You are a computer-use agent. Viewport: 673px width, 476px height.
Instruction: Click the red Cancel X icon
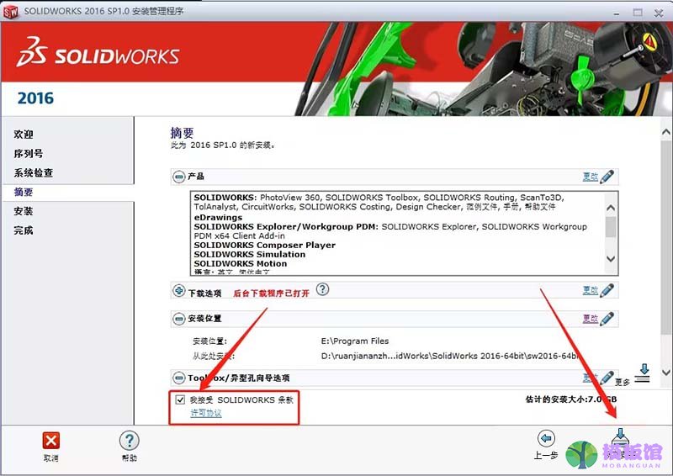[51, 441]
